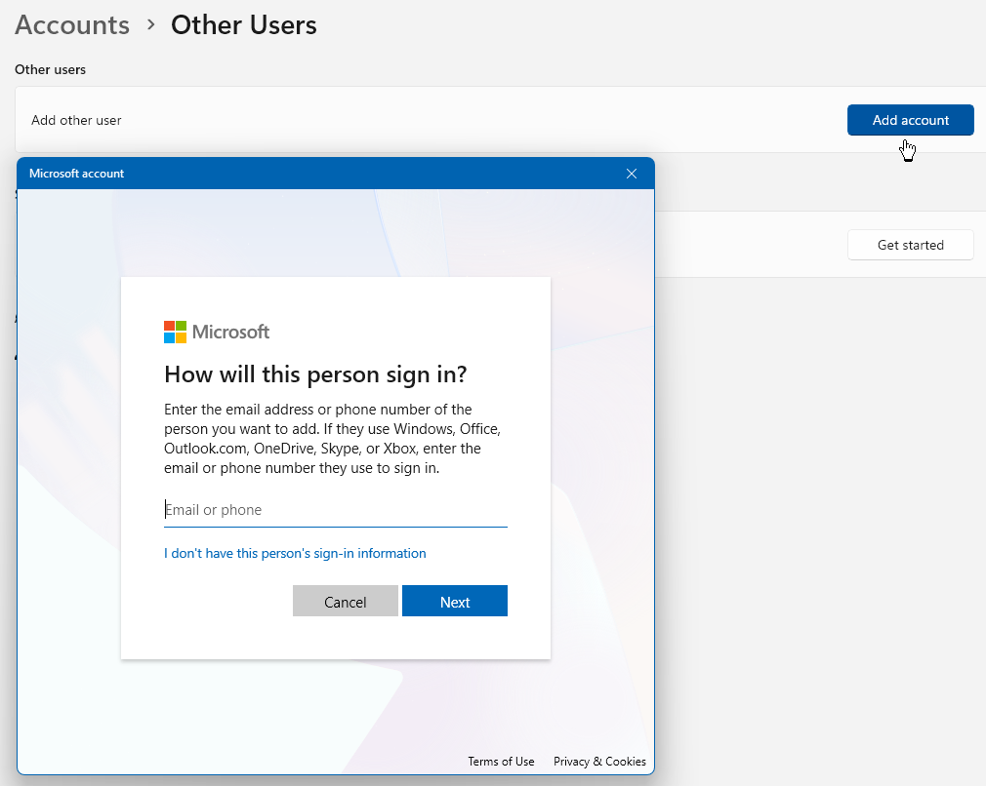
Task: Go back to Accounts breadcrumb
Action: (x=72, y=25)
